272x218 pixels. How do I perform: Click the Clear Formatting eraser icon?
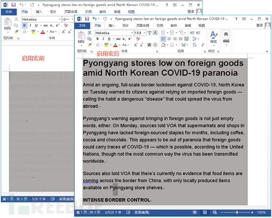(138, 39)
